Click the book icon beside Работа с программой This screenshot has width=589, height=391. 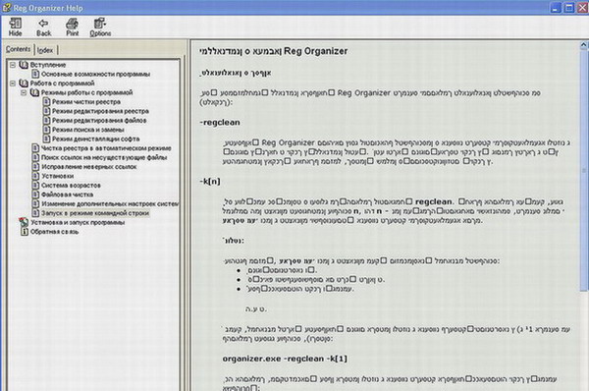(x=24, y=84)
